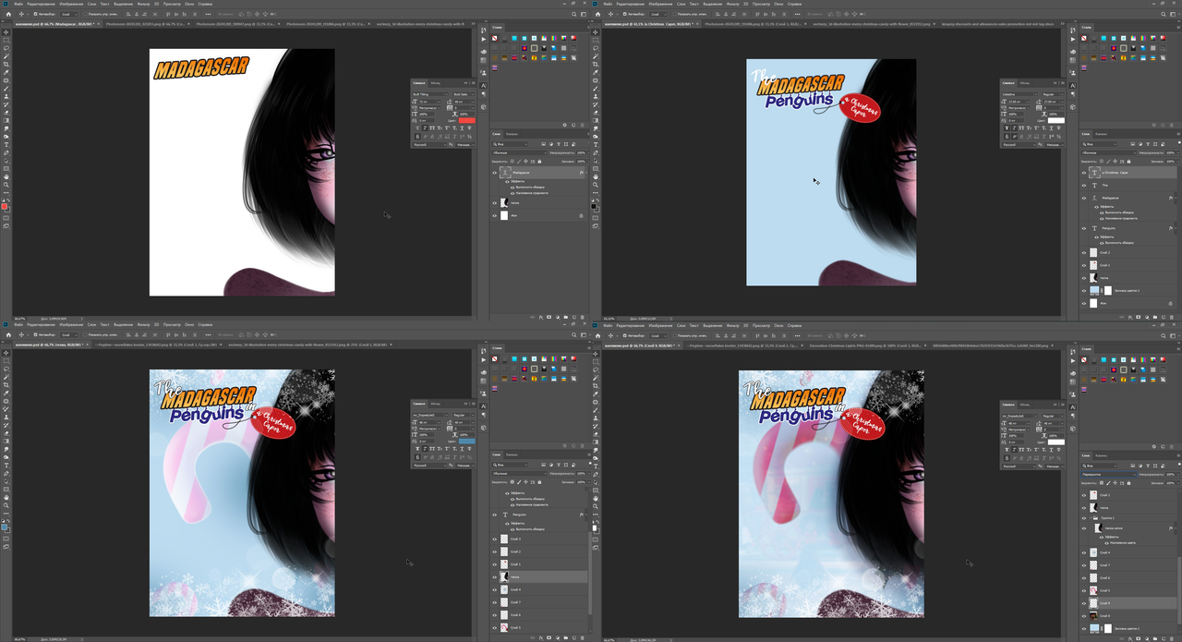Select the Rectangle shape tool in the blurred candy-cane window
Screen dimensions: 1182x642
point(596,490)
